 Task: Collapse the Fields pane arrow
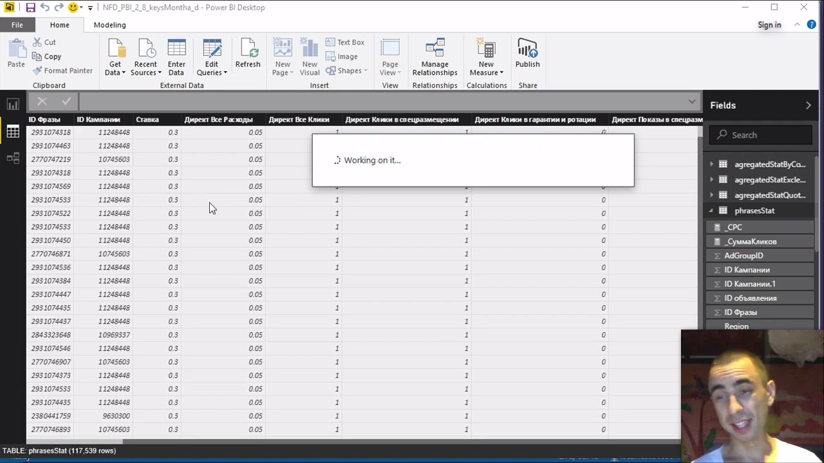coord(809,105)
